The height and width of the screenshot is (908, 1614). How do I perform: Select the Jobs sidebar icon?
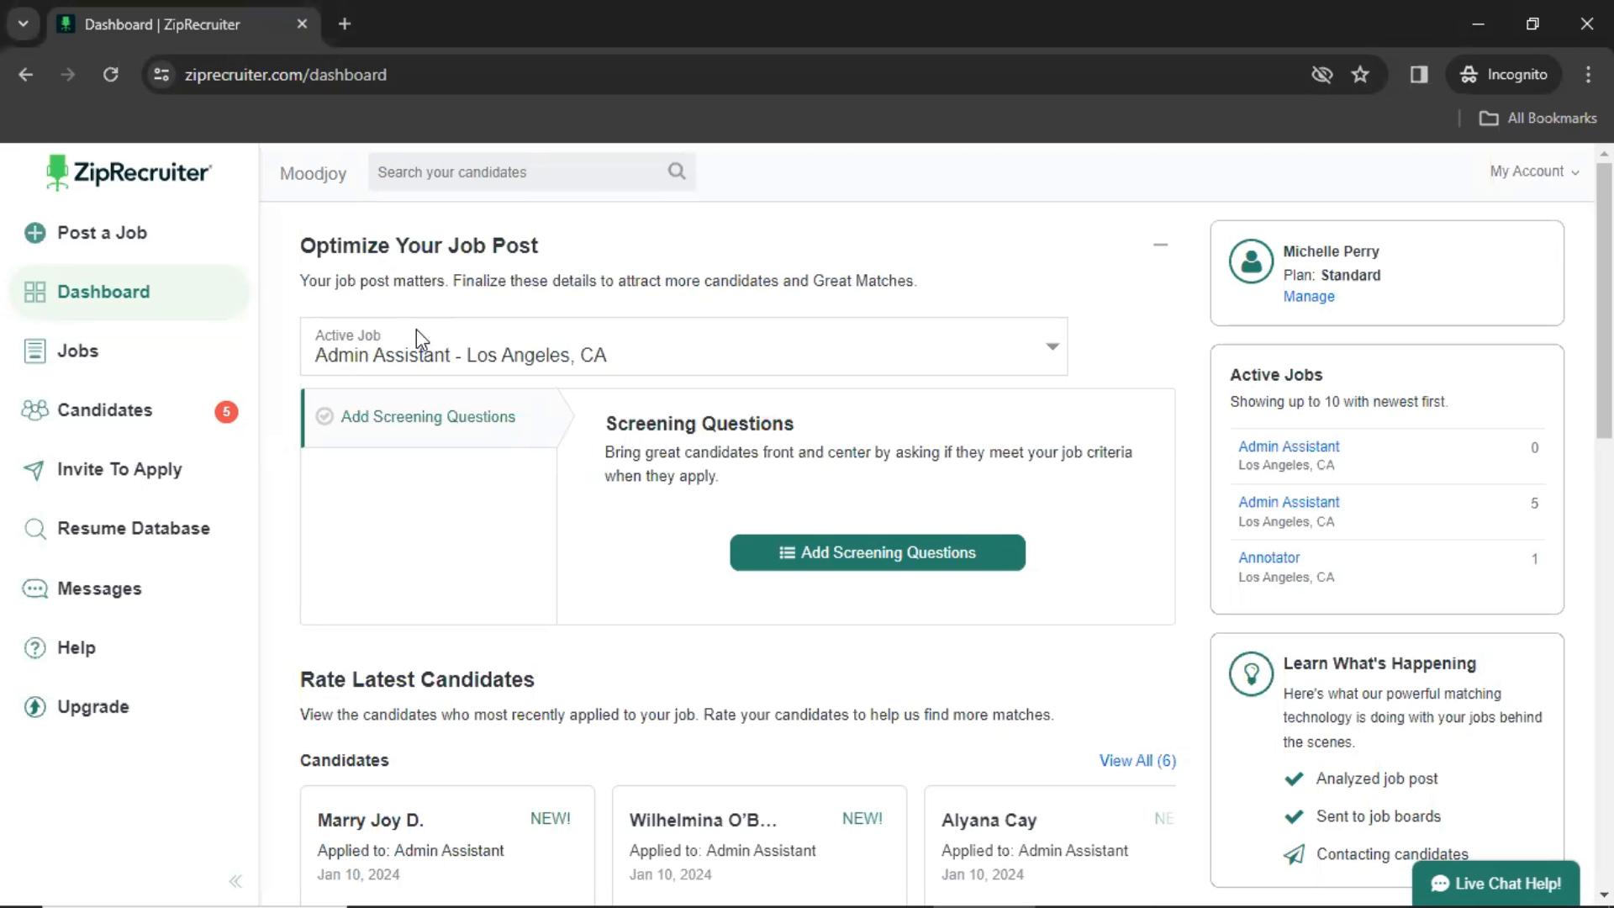pos(34,351)
